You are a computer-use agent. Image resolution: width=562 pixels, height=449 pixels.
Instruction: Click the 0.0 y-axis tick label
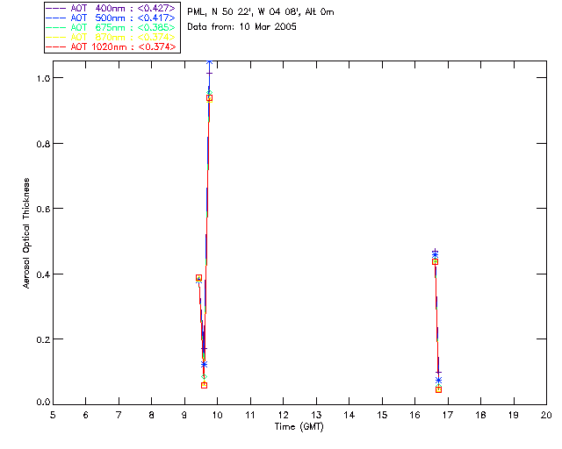(43, 403)
